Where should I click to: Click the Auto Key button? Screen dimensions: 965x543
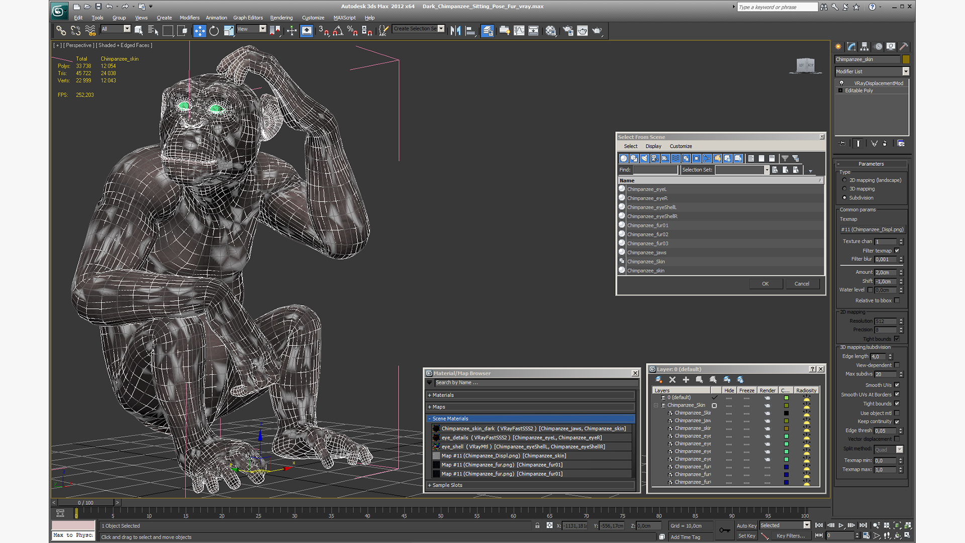746,526
